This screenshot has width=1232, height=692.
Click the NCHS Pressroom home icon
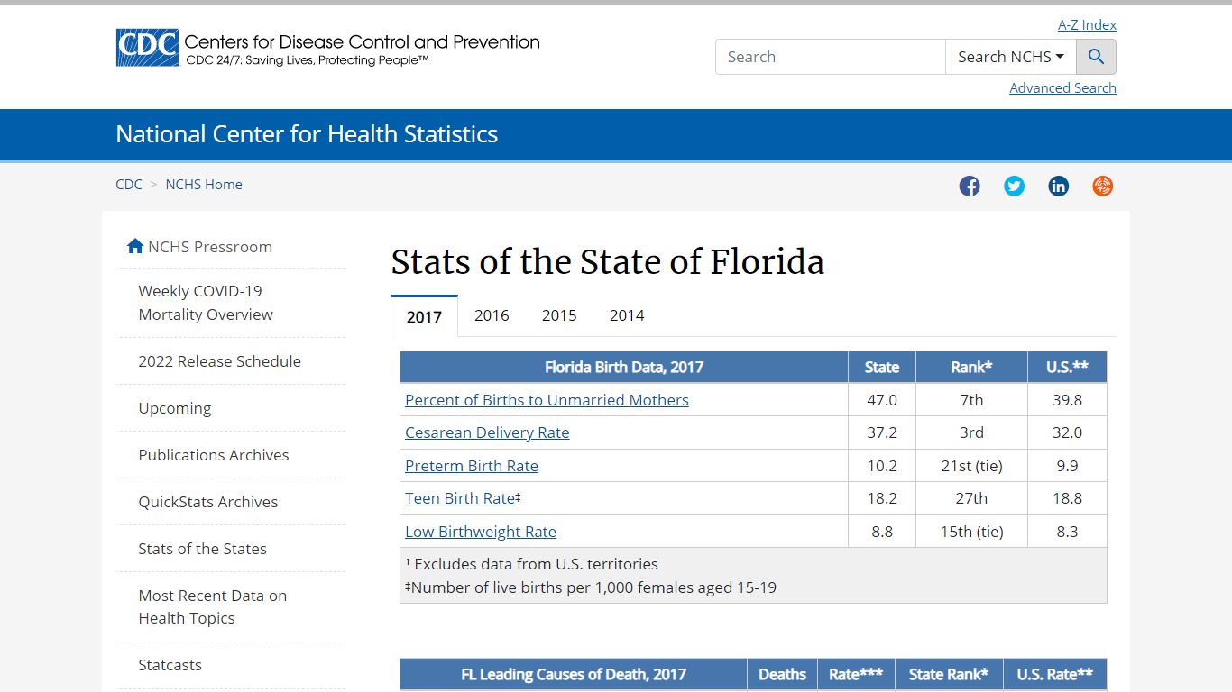point(135,246)
